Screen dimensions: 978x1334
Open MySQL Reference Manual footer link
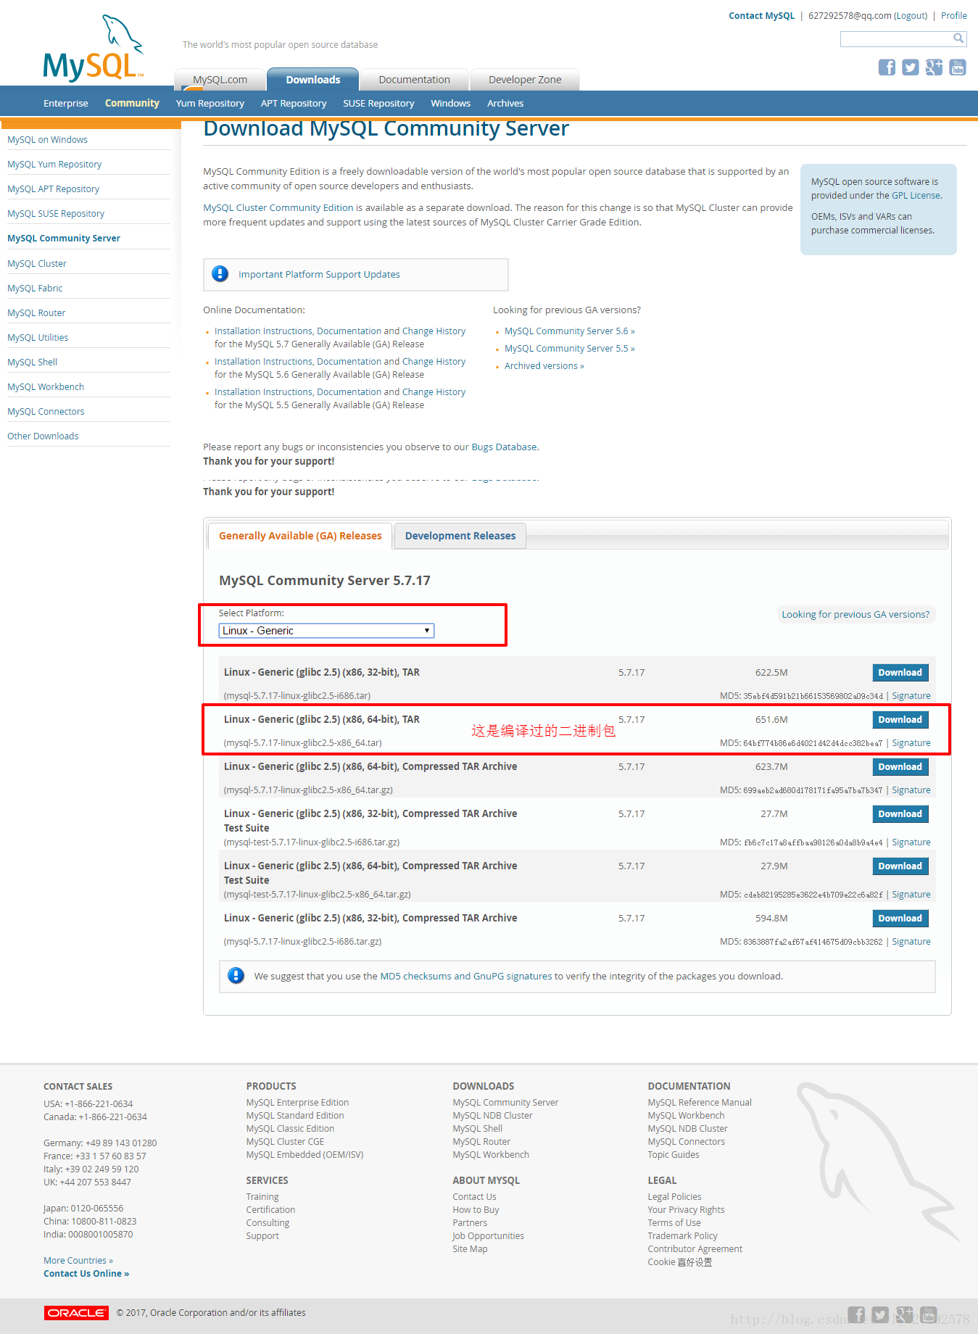coord(700,1103)
